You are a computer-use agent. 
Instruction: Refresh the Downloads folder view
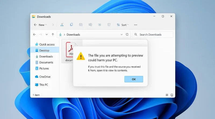coord(127,34)
